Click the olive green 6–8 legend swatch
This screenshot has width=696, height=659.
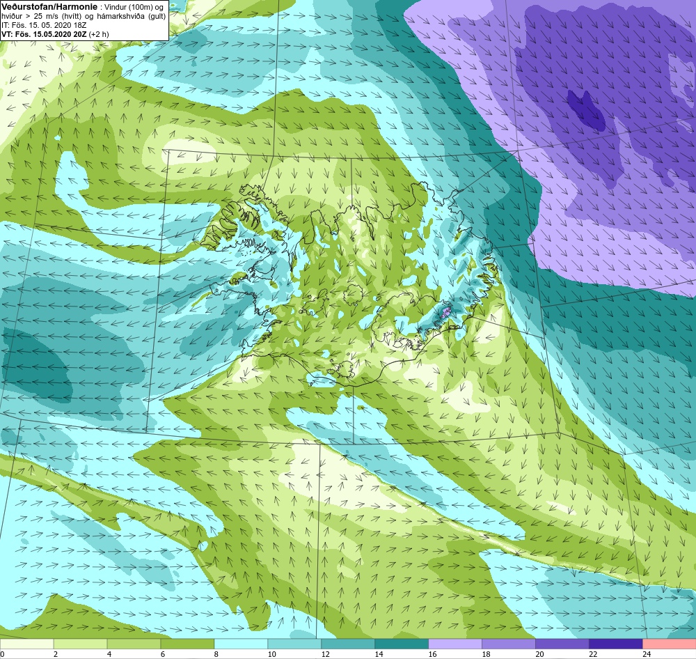point(187,644)
